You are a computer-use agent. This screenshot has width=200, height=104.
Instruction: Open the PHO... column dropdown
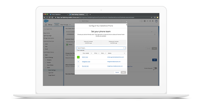point(105,53)
